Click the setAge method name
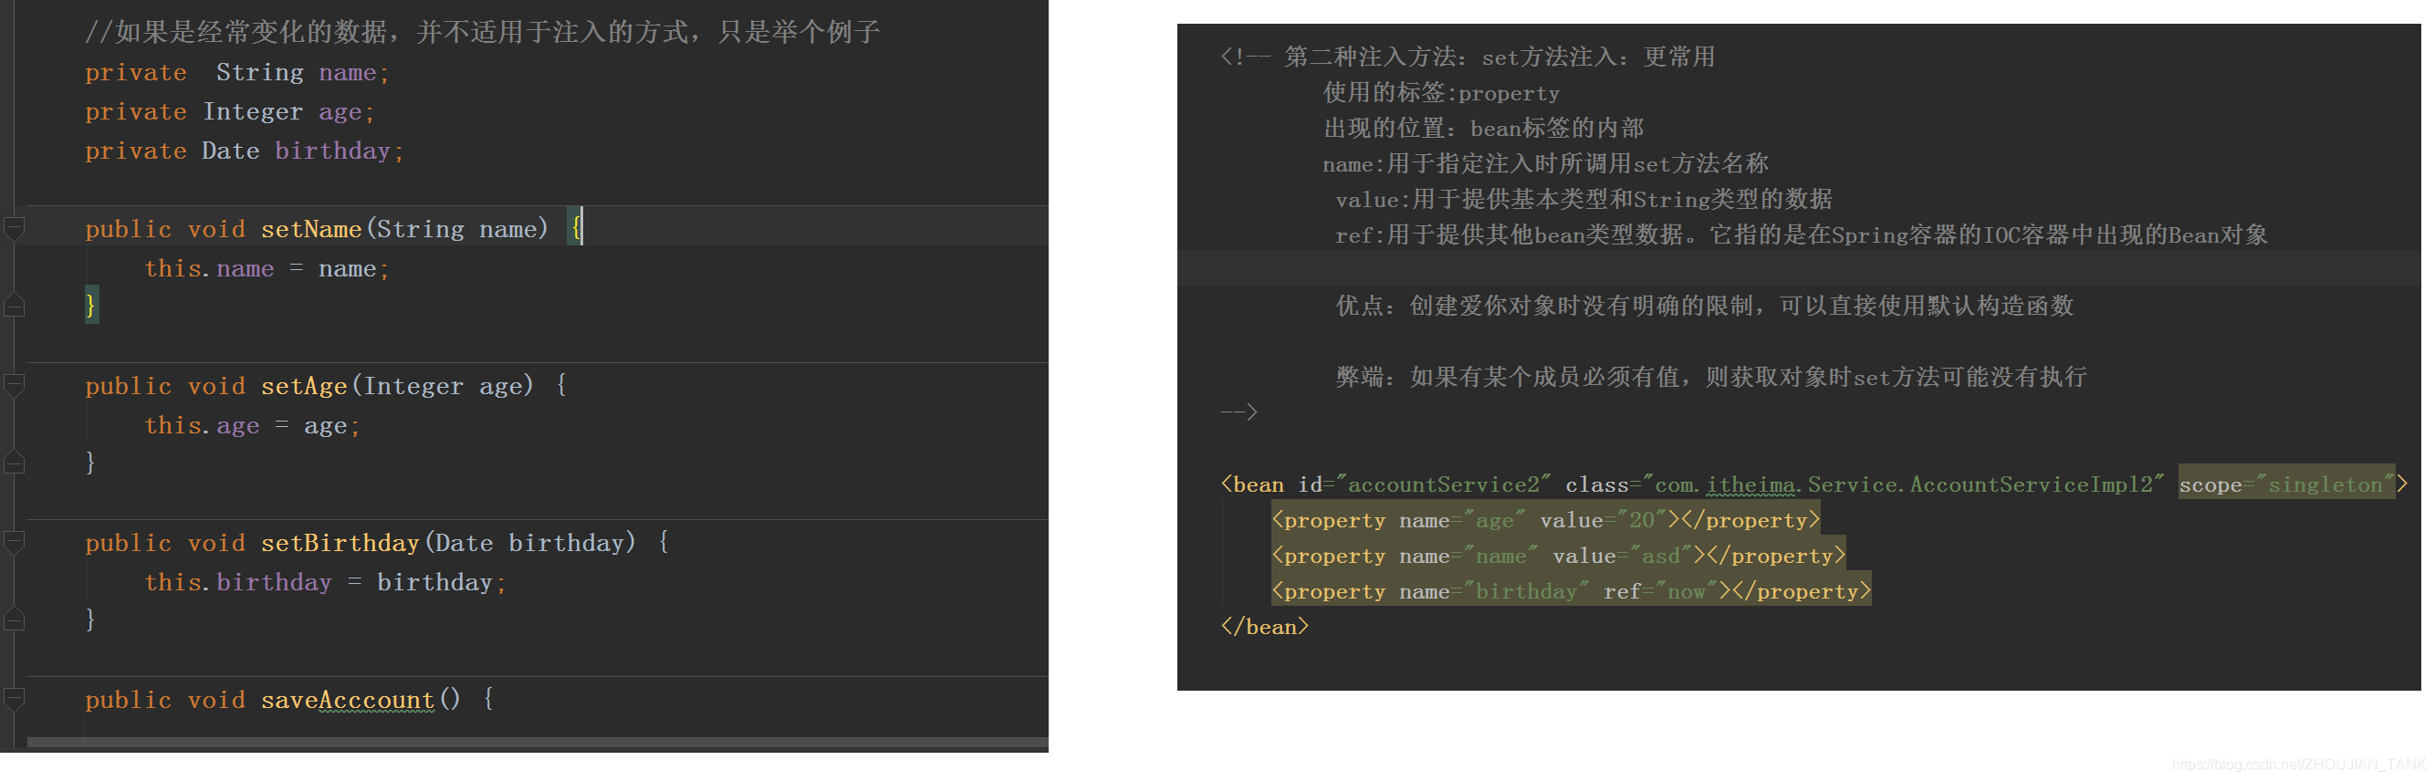Image resolution: width=2435 pixels, height=781 pixels. tap(303, 387)
